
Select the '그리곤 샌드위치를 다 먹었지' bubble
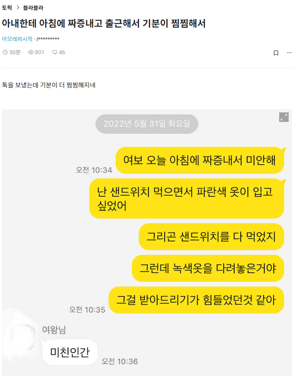(x=211, y=237)
